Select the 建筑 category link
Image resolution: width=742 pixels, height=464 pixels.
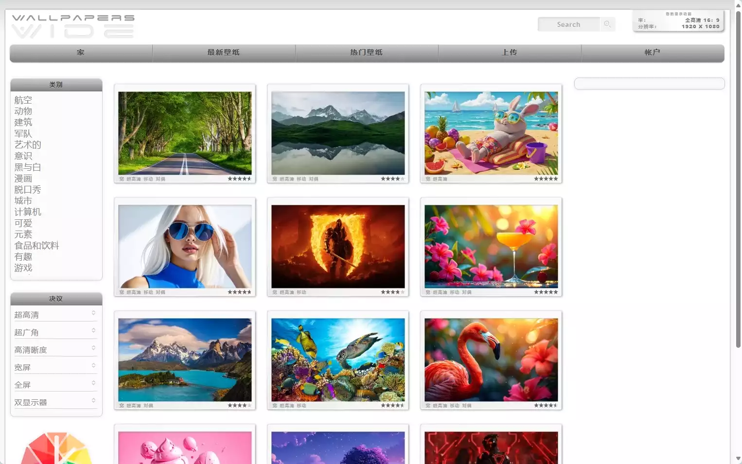(23, 123)
